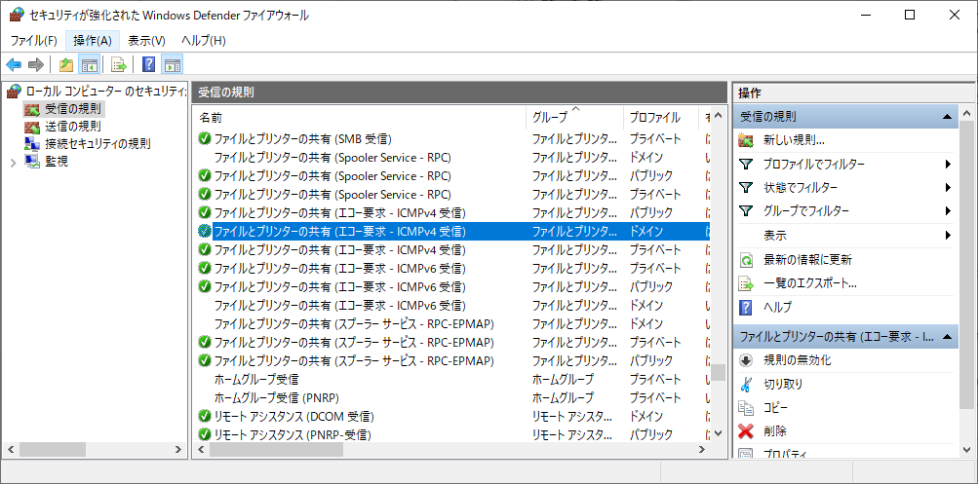Click 切り取り action in the action pane
The image size is (978, 484).
pyautogui.click(x=783, y=385)
